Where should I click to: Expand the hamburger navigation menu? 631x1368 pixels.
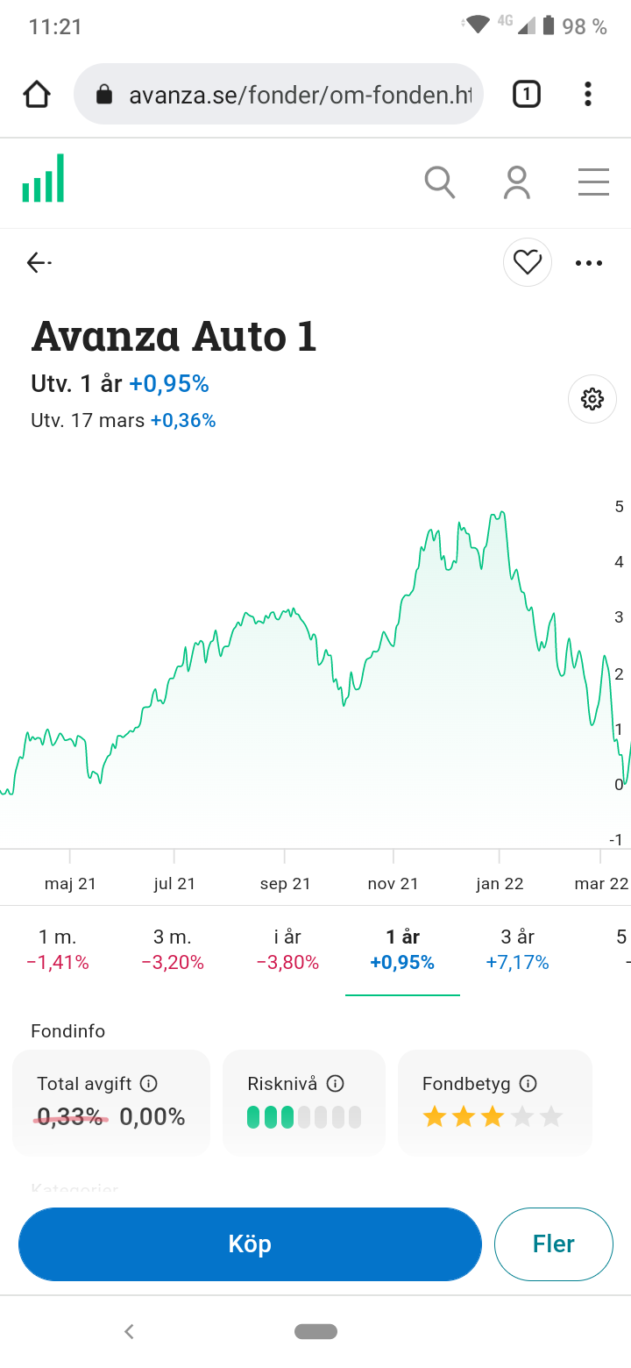tap(593, 182)
